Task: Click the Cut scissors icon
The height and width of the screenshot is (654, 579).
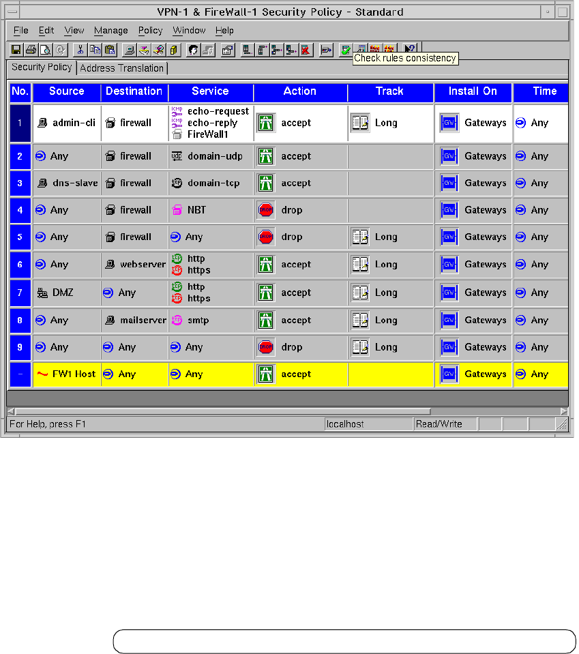Action: (80, 50)
